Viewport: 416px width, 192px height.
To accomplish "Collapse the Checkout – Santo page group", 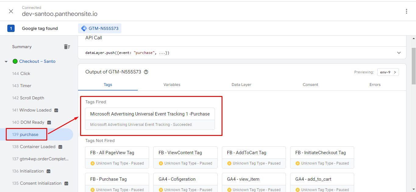I will pos(6,62).
